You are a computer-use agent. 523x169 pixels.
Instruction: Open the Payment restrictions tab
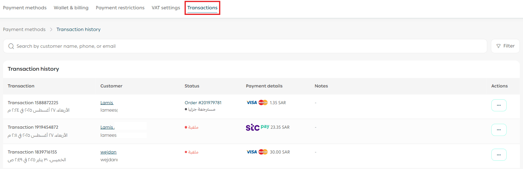tap(120, 8)
